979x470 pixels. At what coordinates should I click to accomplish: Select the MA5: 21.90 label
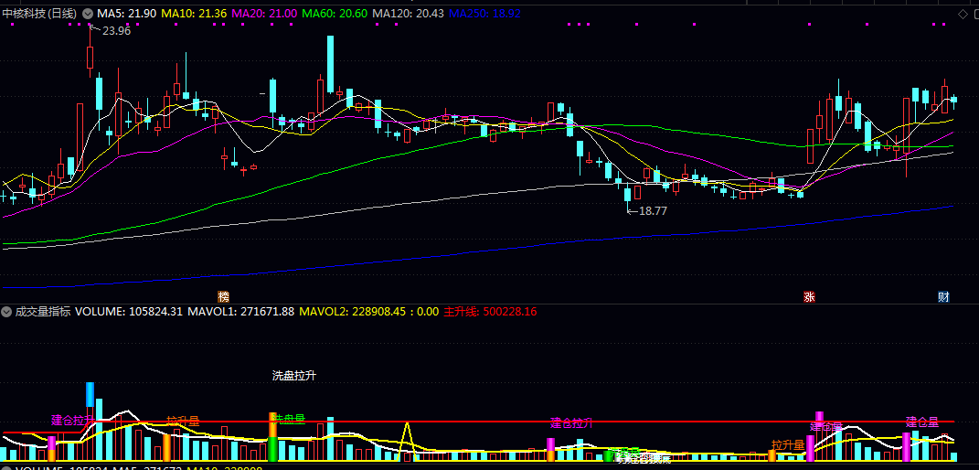[127, 13]
